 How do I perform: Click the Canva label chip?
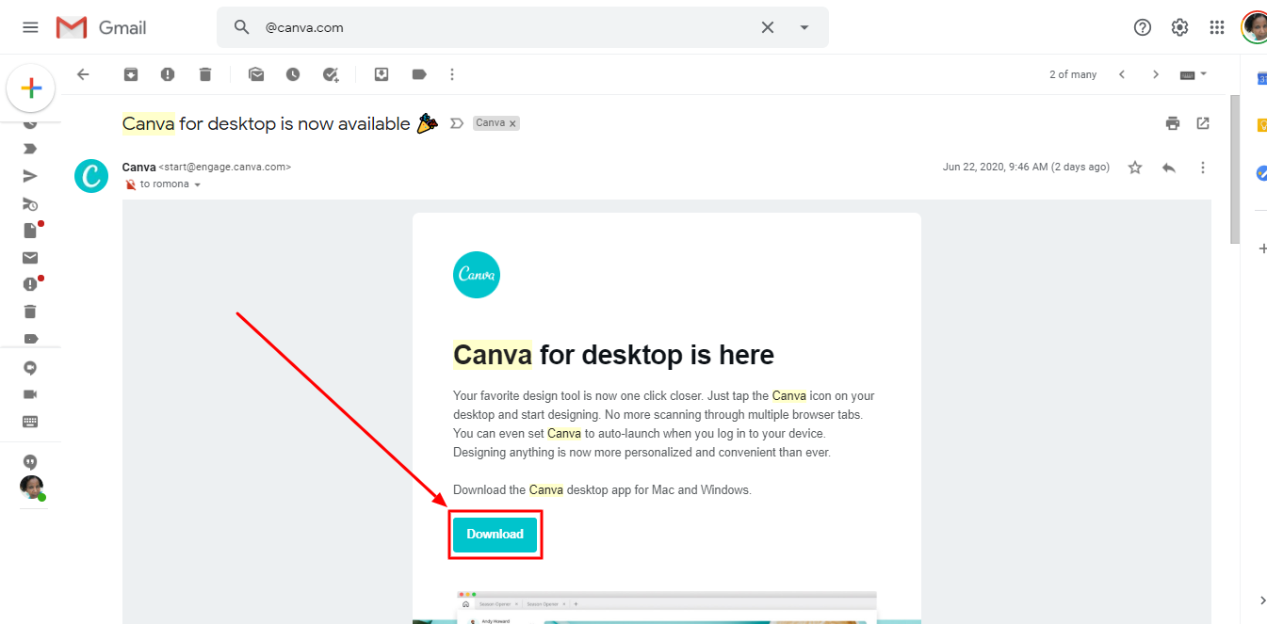[x=491, y=123]
